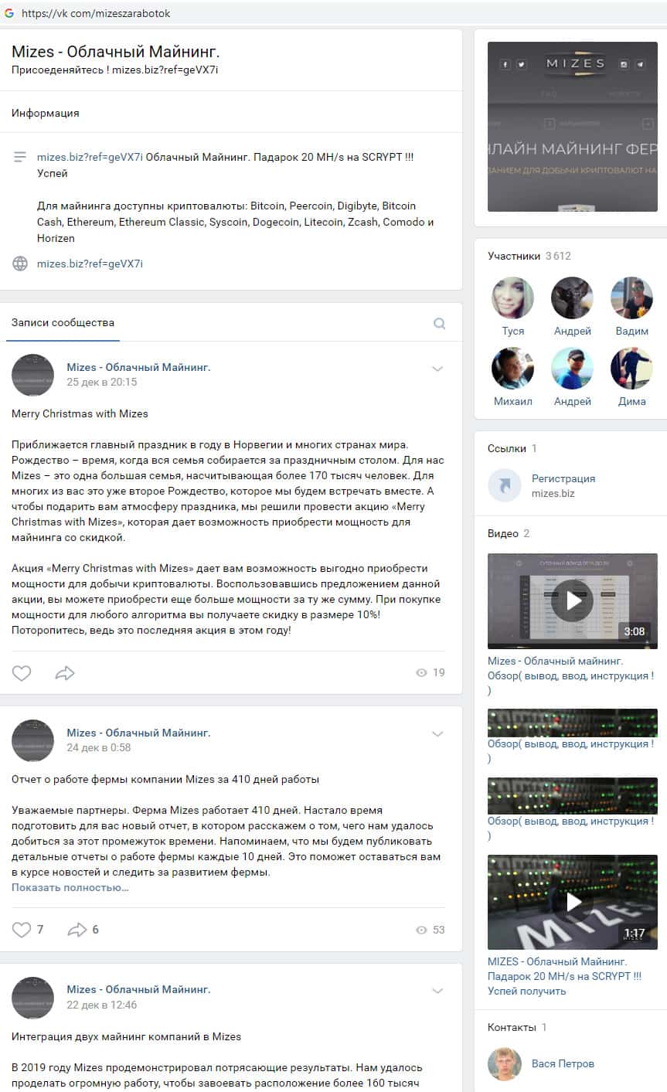
Task: Open the Участники members list
Action: 514,256
